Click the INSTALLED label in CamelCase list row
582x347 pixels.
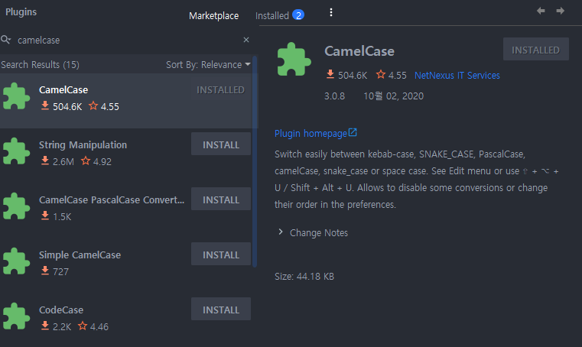[220, 90]
